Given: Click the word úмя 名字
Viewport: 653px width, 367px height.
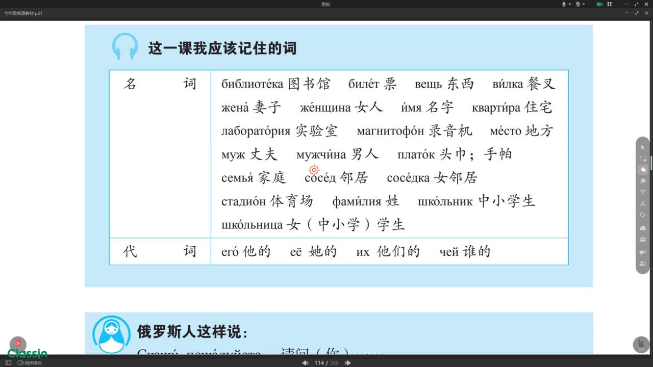Looking at the screenshot, I should 428,108.
